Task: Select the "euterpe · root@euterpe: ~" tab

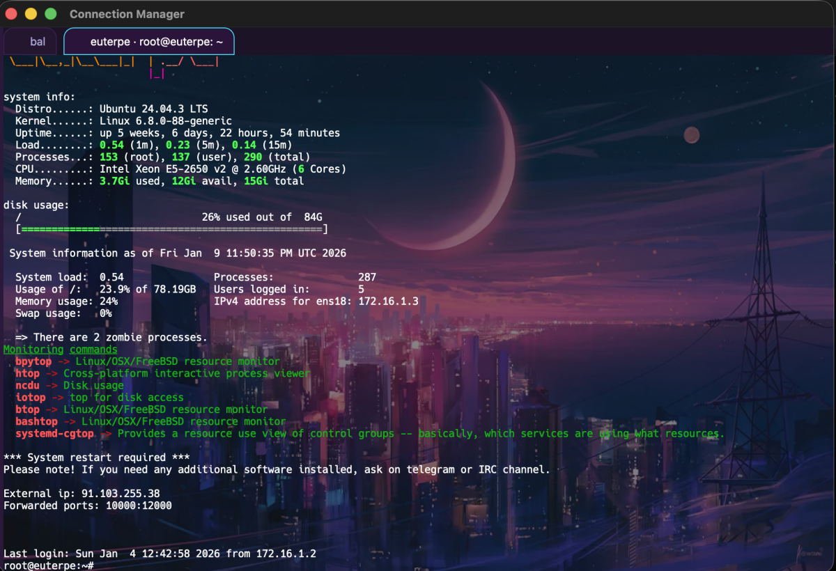Action: [149, 42]
